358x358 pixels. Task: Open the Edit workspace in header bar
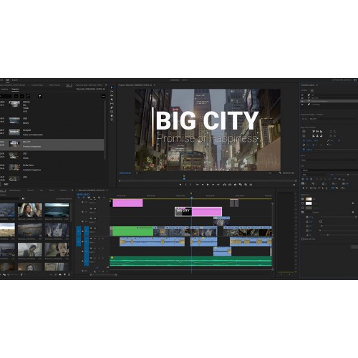7,80
